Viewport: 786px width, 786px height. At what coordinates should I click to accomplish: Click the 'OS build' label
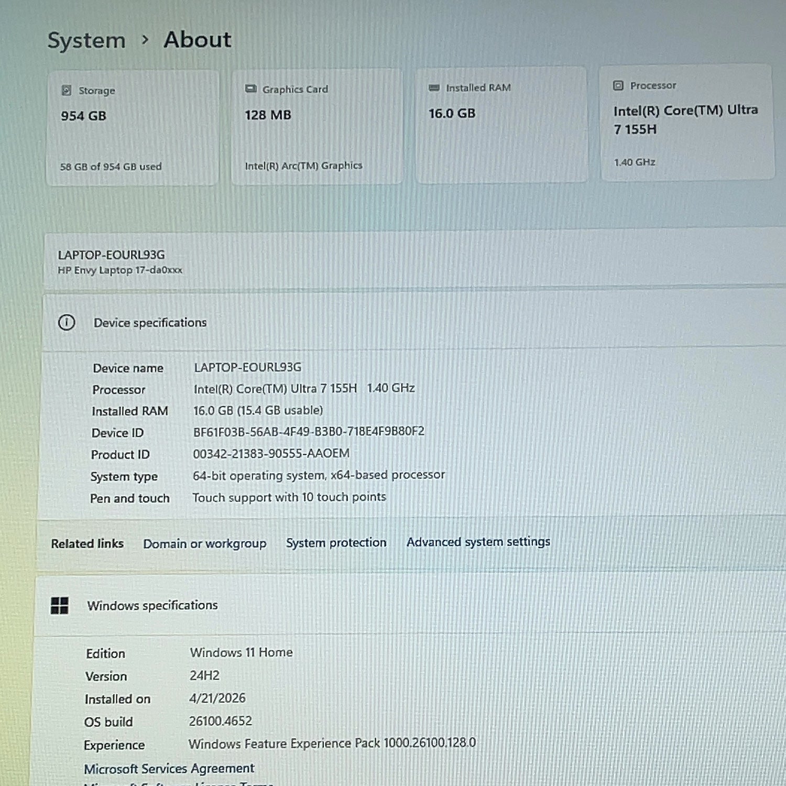coord(108,722)
